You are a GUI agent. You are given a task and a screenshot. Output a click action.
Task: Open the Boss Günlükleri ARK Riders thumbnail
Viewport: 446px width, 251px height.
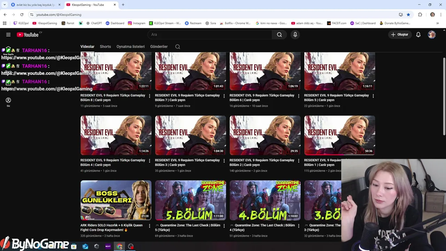(116, 200)
